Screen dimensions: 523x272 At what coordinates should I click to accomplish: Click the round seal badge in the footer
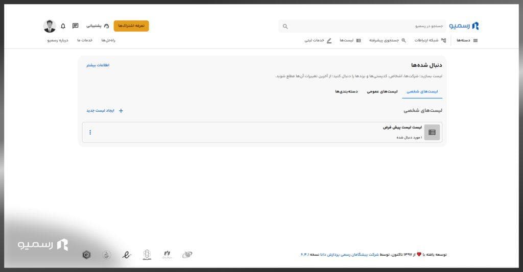pos(107,255)
